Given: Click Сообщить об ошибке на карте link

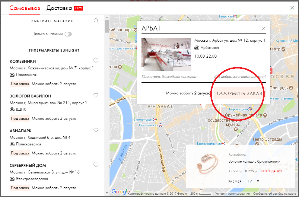Looking at the screenshot, I should (x=275, y=194).
